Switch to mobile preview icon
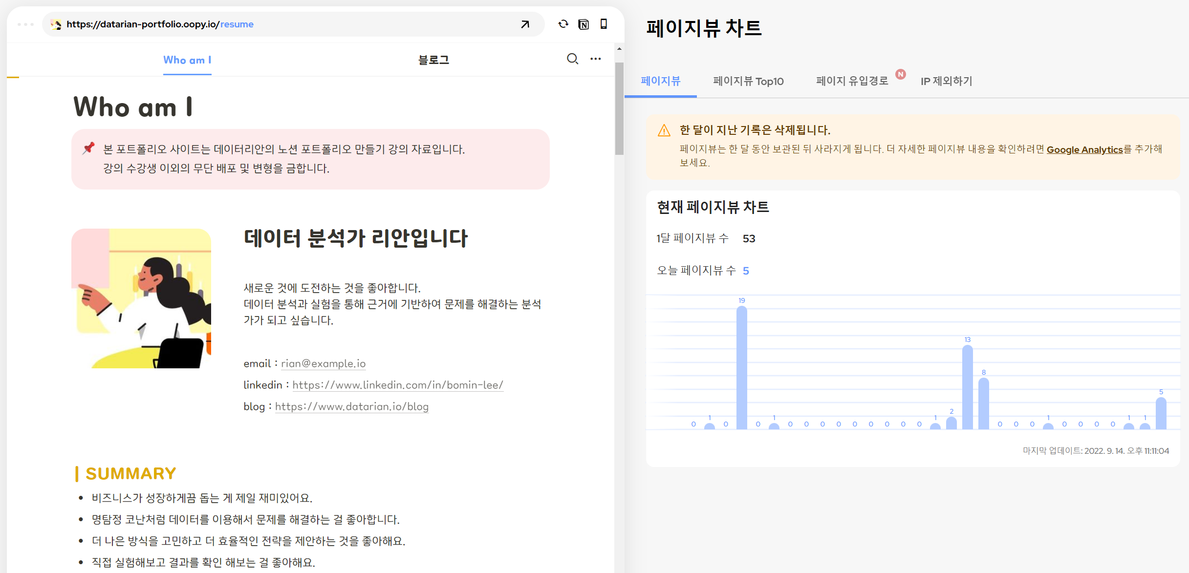Viewport: 1189px width, 573px height. [x=604, y=24]
